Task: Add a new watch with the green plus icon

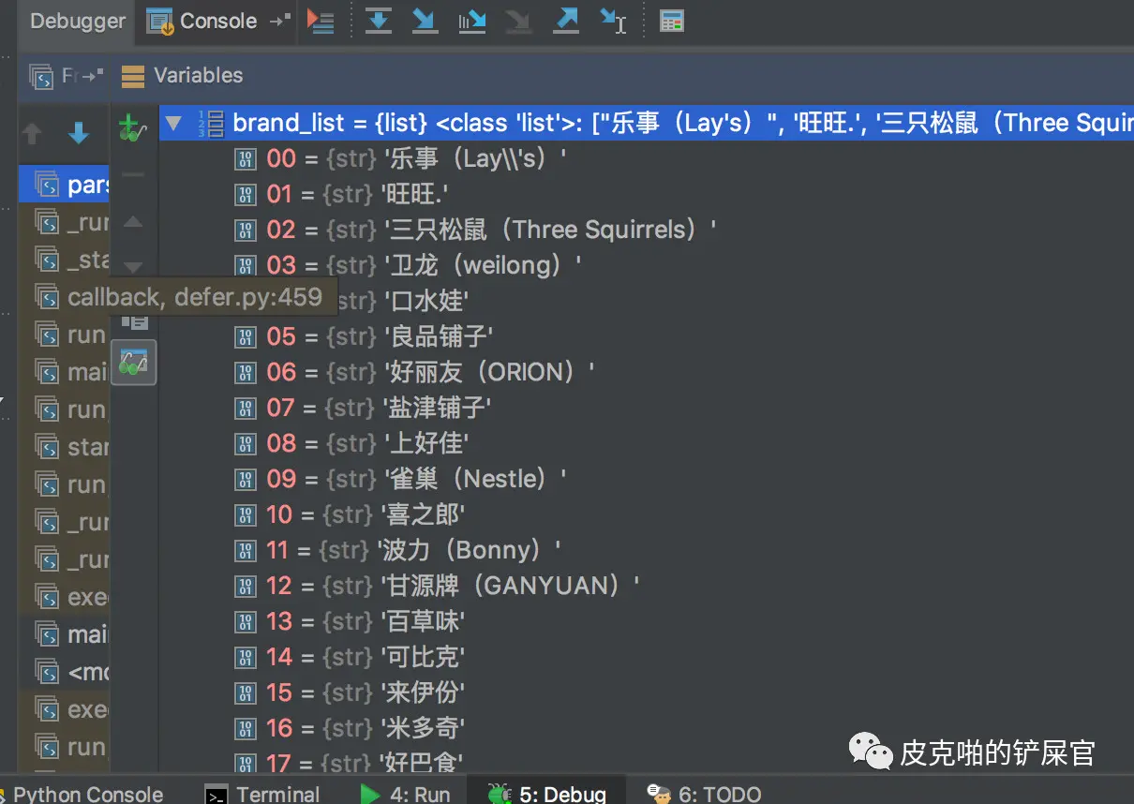Action: pyautogui.click(x=132, y=130)
